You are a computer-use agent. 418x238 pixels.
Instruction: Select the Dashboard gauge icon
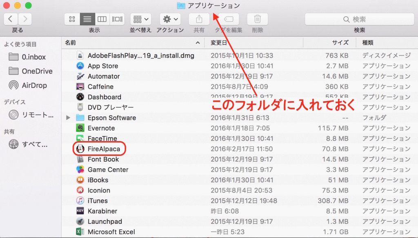[80, 97]
